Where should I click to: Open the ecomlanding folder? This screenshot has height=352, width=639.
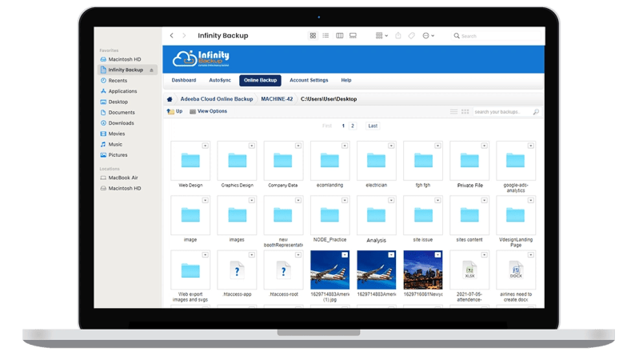pyautogui.click(x=329, y=161)
